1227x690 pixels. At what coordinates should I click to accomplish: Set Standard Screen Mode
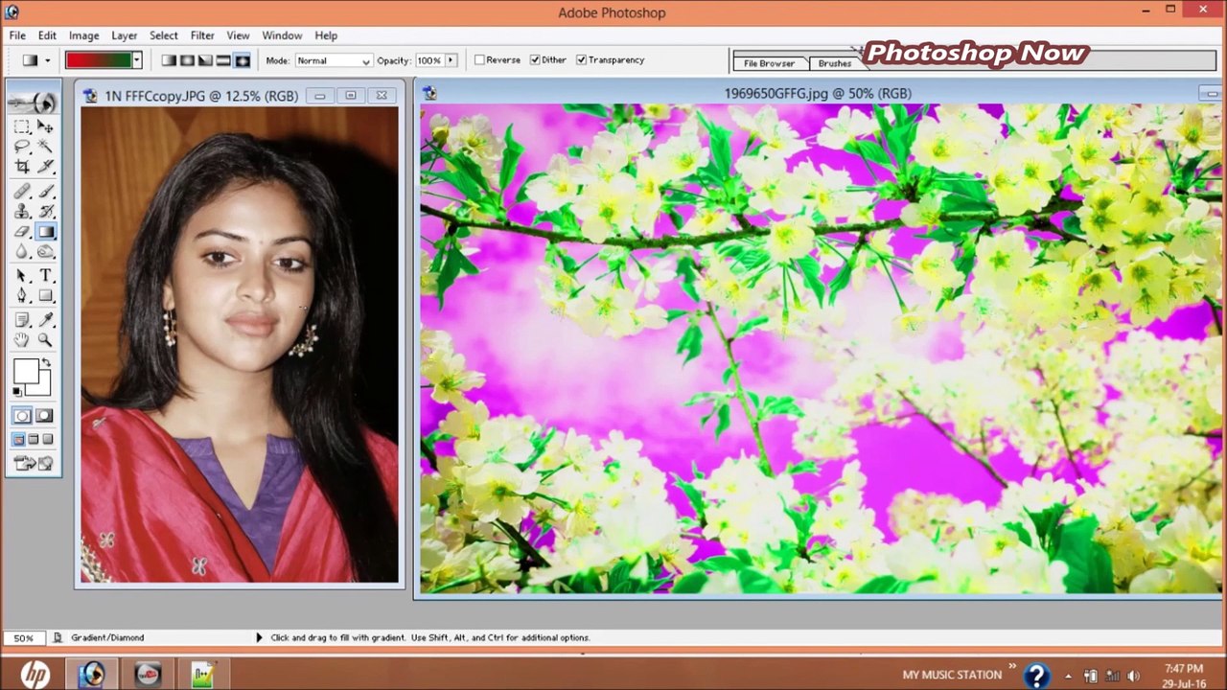pyautogui.click(x=18, y=440)
